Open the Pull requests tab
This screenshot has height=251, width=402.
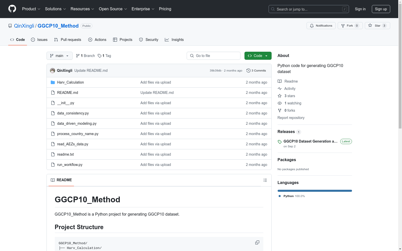click(x=68, y=40)
